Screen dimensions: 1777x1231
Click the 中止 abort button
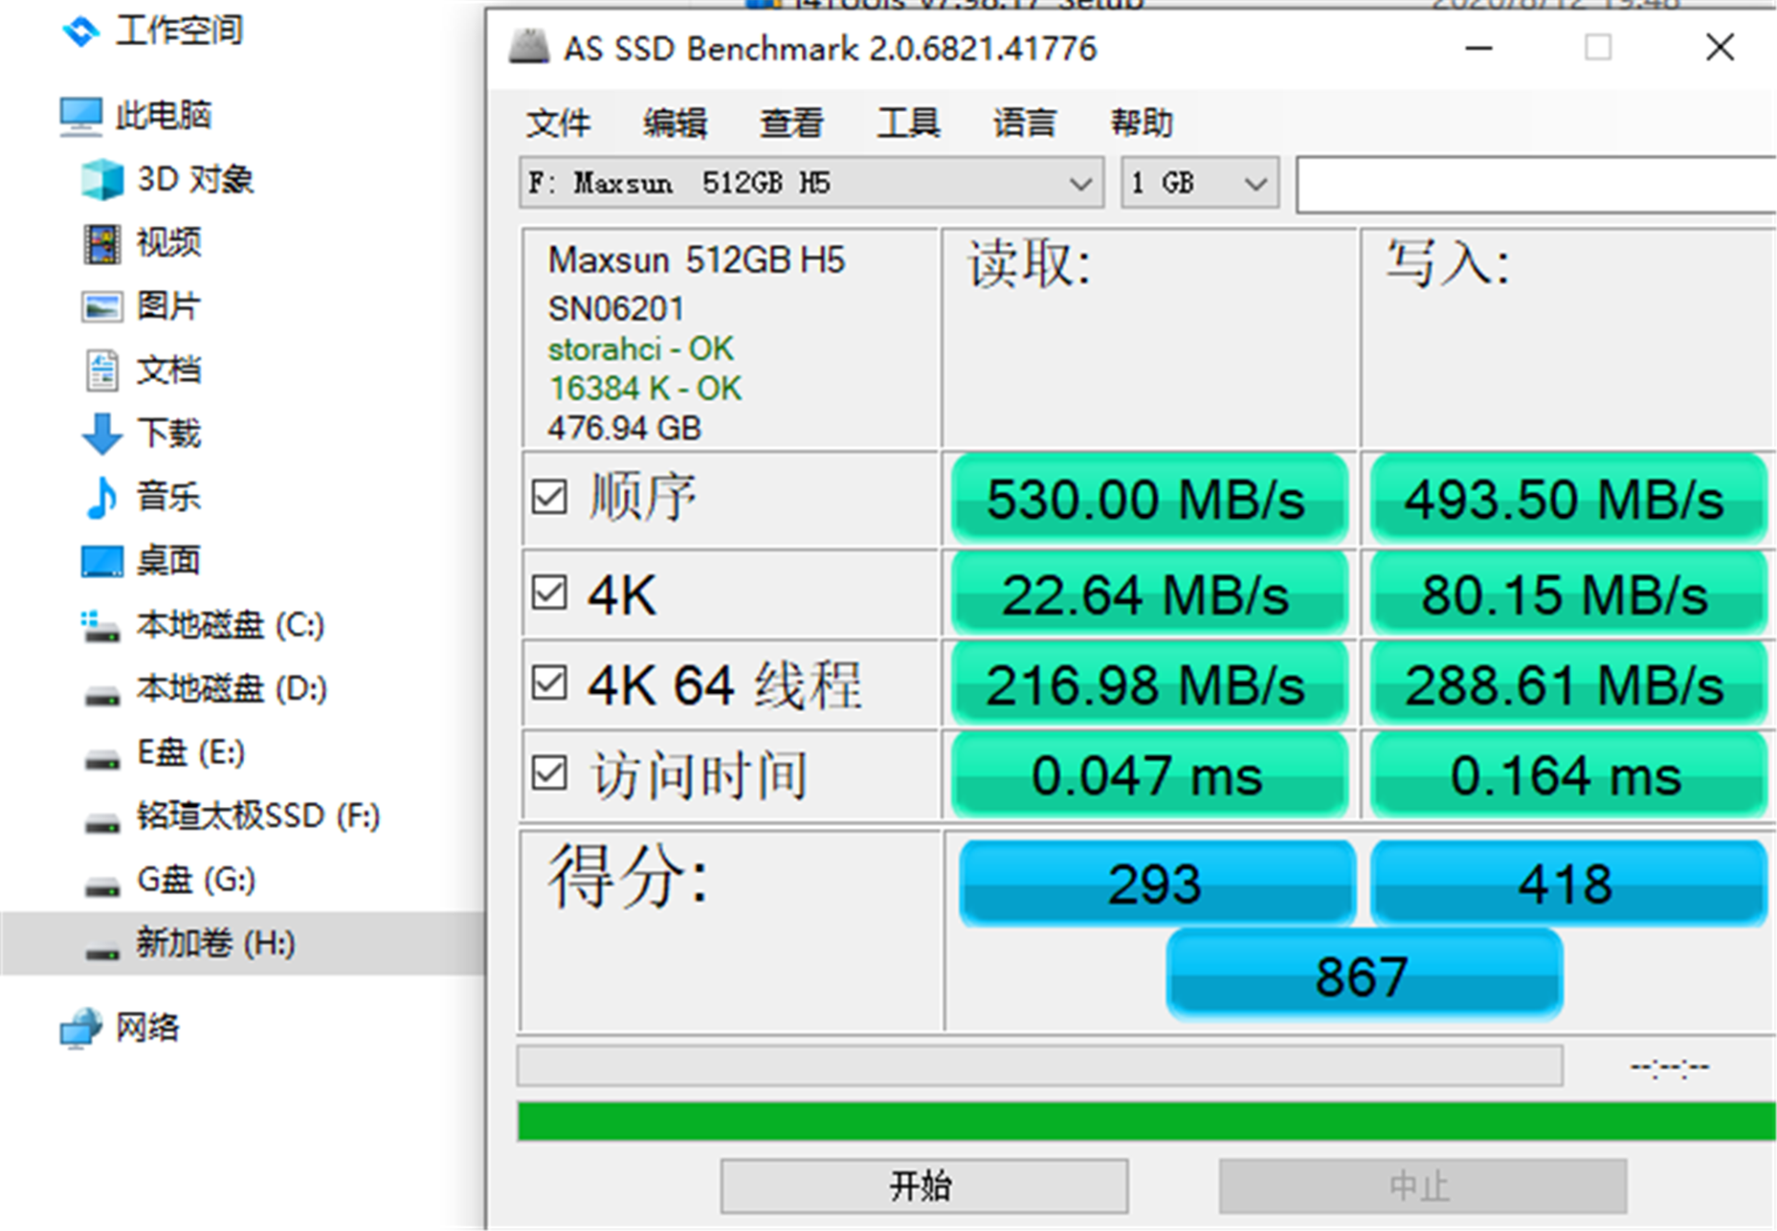click(1423, 1186)
